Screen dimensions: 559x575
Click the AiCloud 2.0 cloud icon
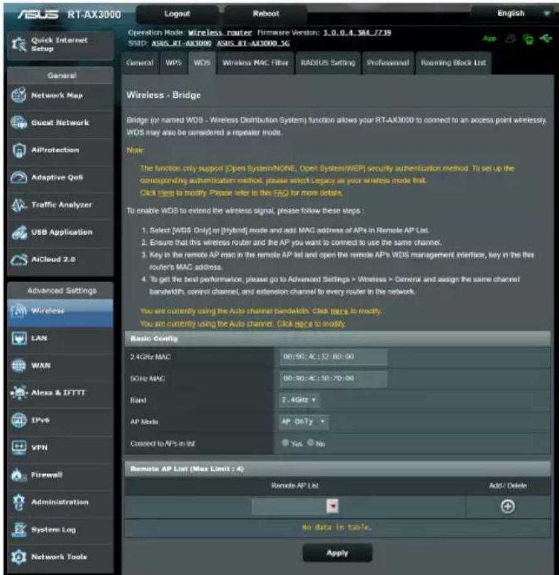19,260
